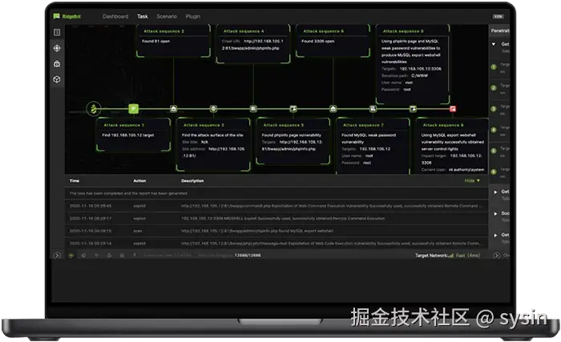
Task: Collapse the expanded Get section in right panel
Action: tap(494, 44)
